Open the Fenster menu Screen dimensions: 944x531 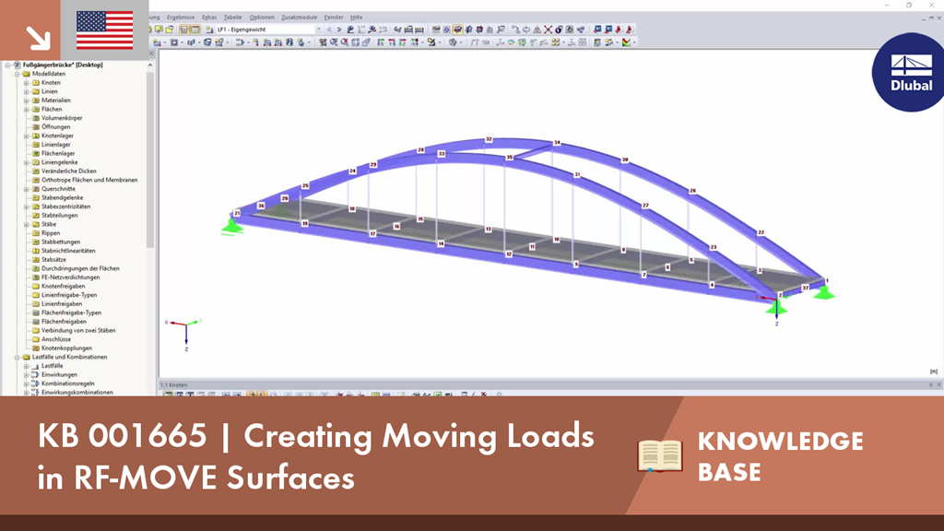(x=334, y=18)
